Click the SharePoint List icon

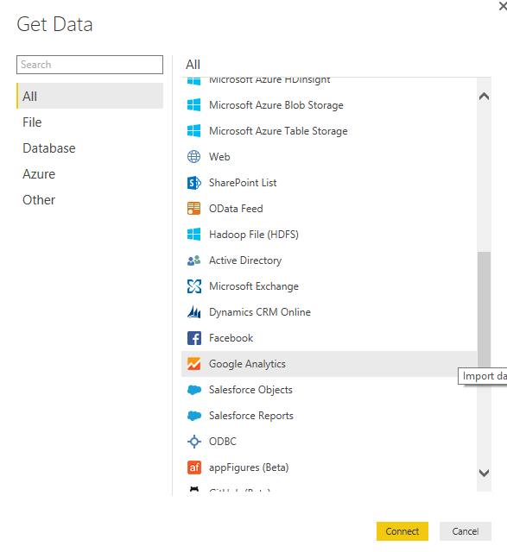(194, 183)
